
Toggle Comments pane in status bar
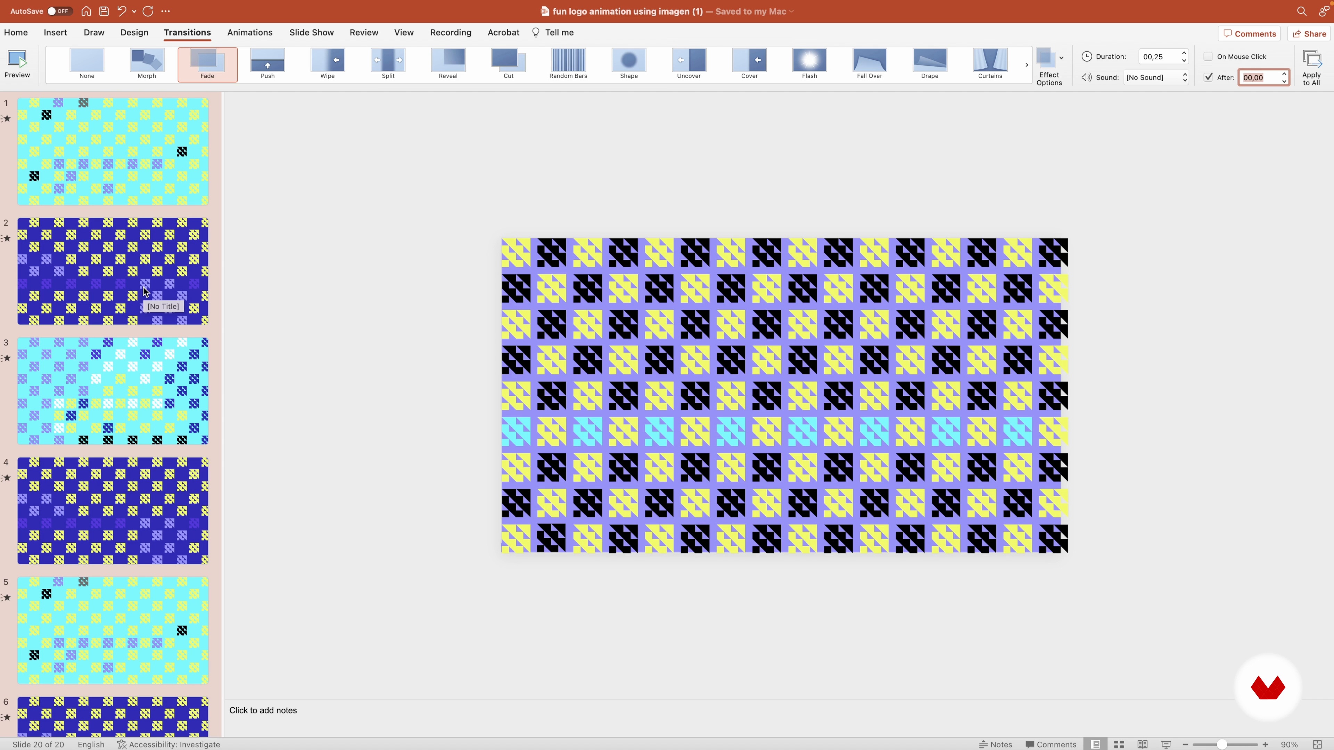(x=1051, y=744)
